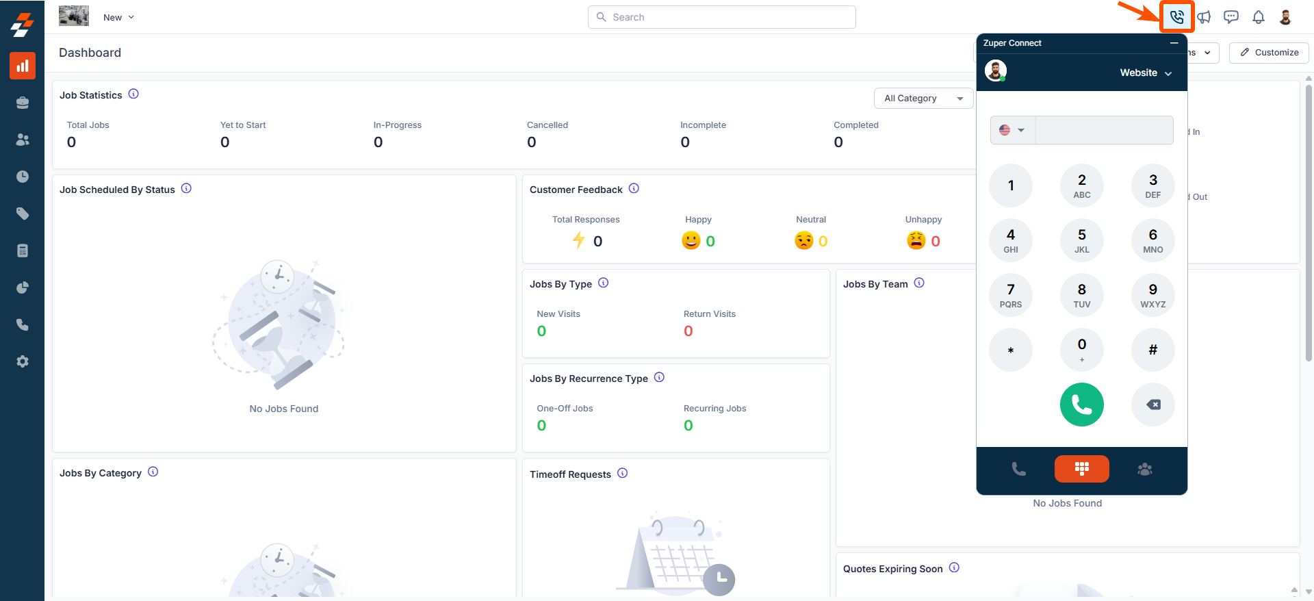
Task: Select the Dashboard chart icon in sidebar
Action: click(x=23, y=66)
